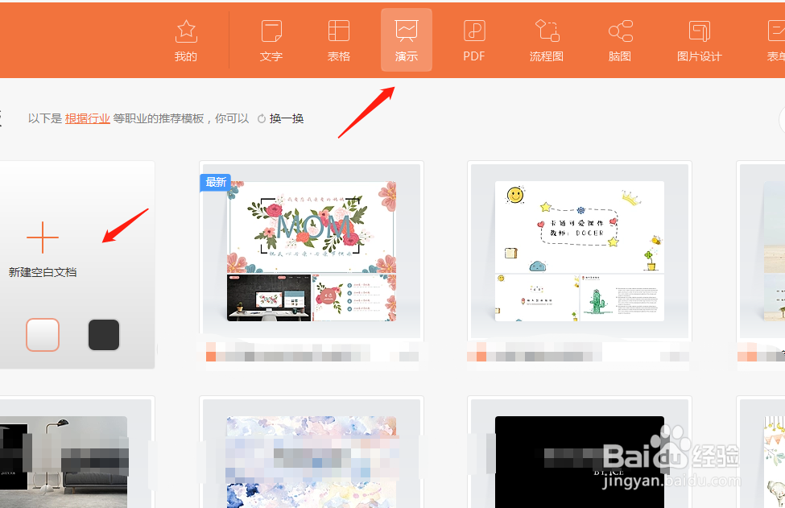Select the 演示 presentation tab
Viewport: 785px width, 508px height.
pyautogui.click(x=407, y=40)
